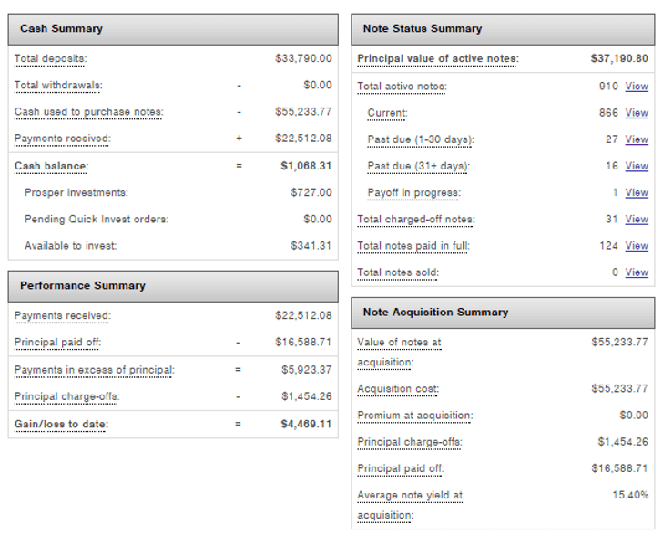Viewport: 663px width, 534px height.
Task: View Total notes paid in full
Action: (637, 245)
